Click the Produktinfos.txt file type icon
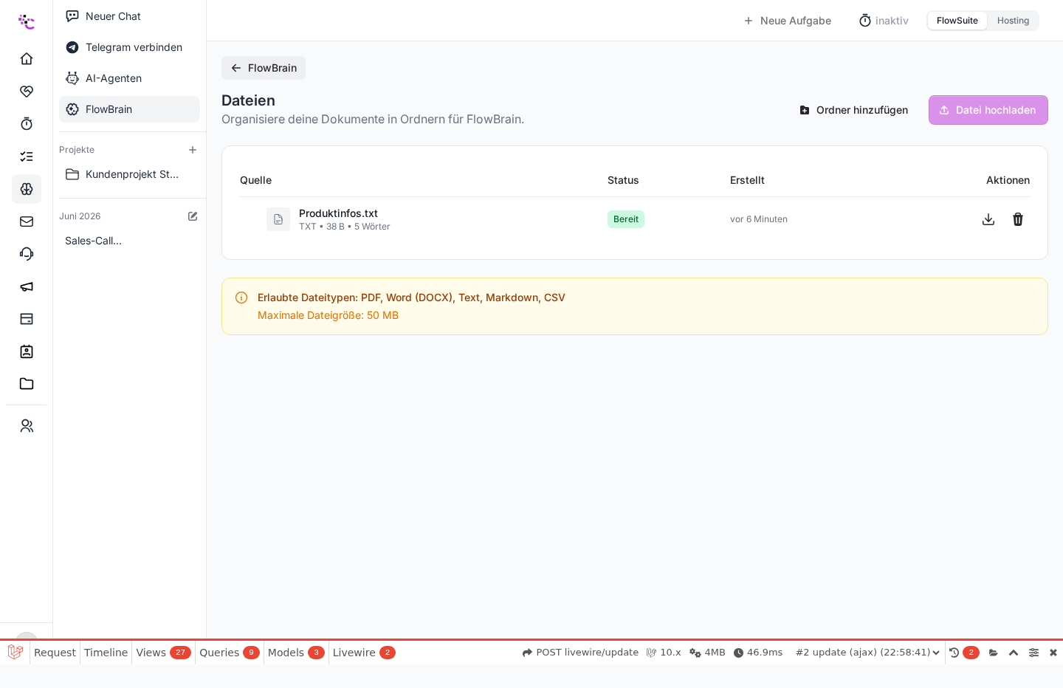Image resolution: width=1063 pixels, height=688 pixels. click(x=278, y=219)
